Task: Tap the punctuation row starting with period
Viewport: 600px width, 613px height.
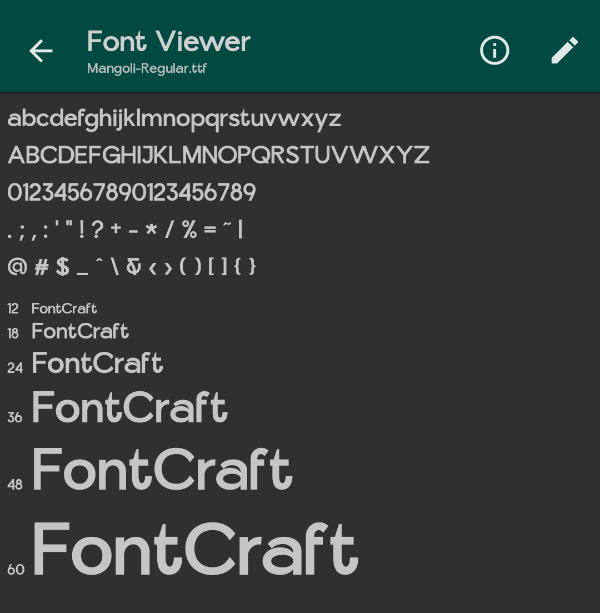Action: (x=125, y=230)
